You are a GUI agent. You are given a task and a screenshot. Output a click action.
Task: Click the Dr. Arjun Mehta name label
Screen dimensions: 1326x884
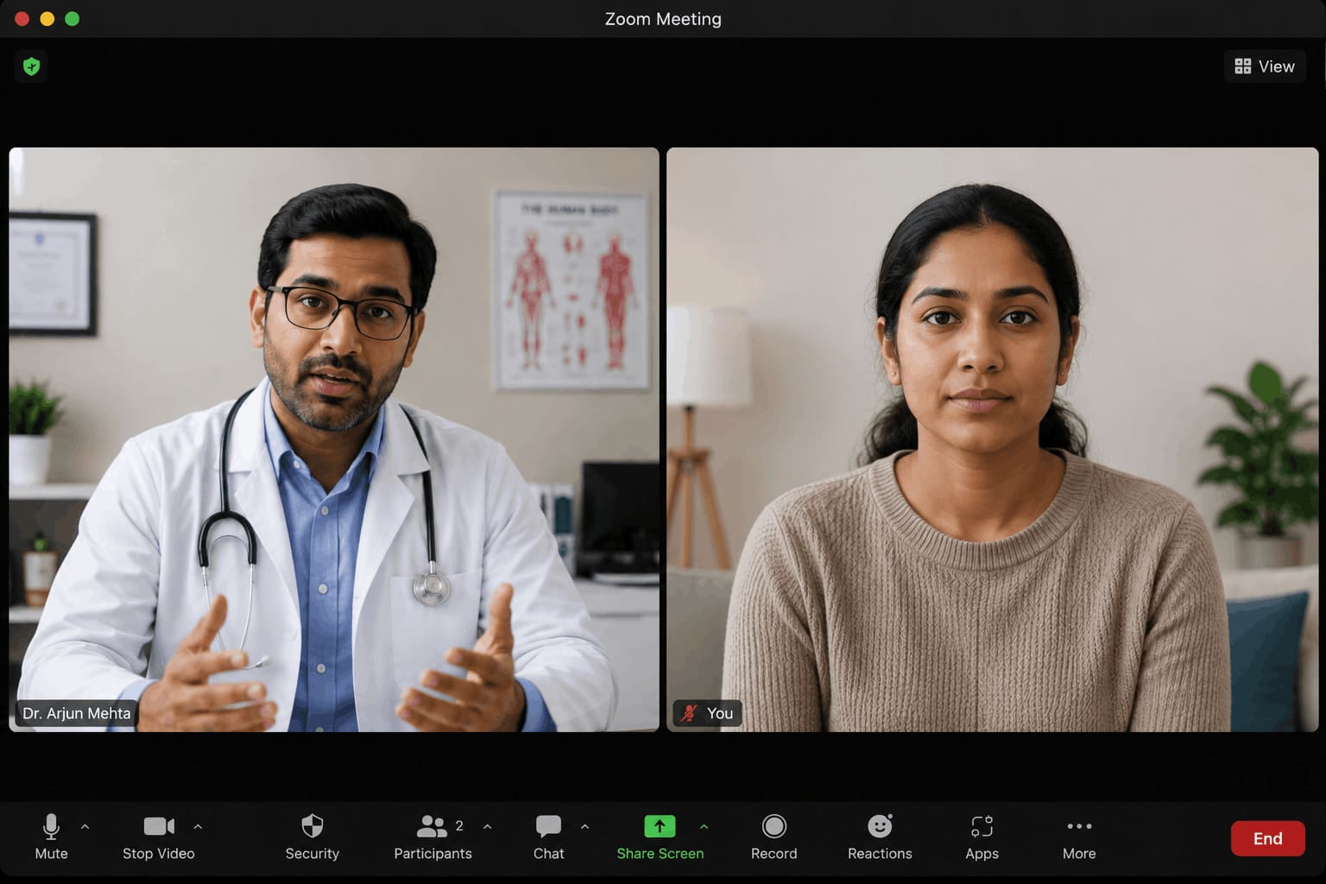77,713
